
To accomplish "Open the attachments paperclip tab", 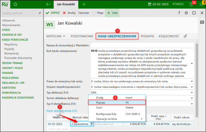I will (x=185, y=36).
